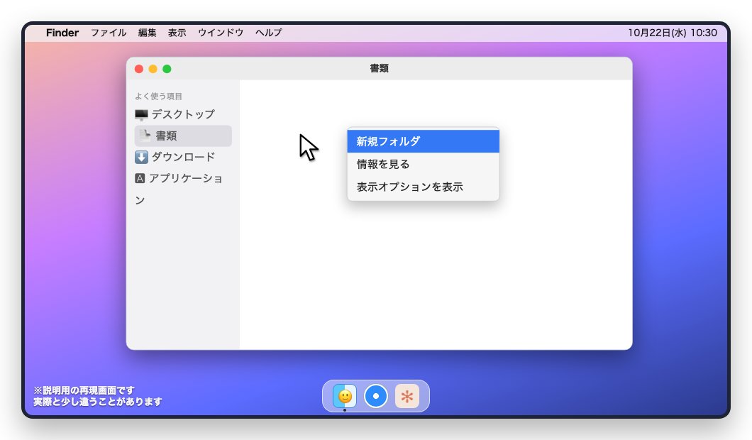Click the desktop monitor icon in sidebar
Screen dimensions: 752x440
pos(141,115)
